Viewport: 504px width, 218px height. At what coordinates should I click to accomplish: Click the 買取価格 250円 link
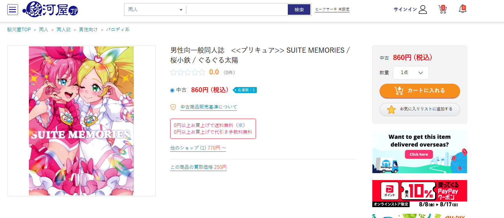pos(198,167)
